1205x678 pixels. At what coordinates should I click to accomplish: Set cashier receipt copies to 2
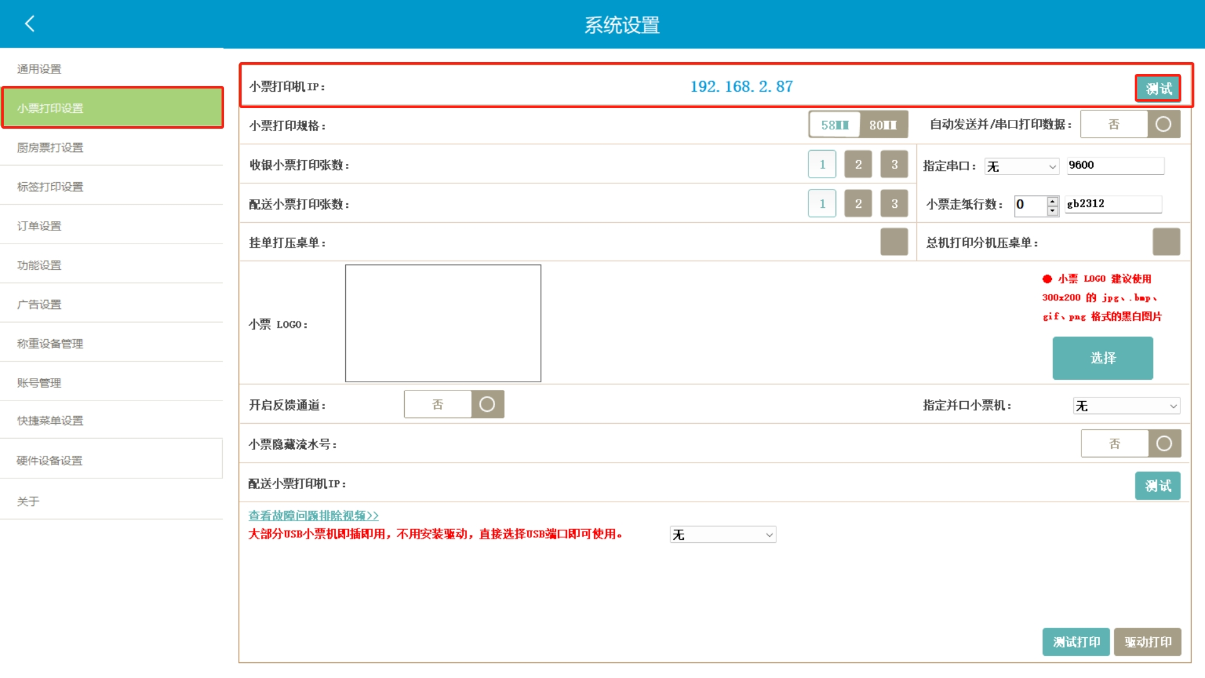coord(858,164)
